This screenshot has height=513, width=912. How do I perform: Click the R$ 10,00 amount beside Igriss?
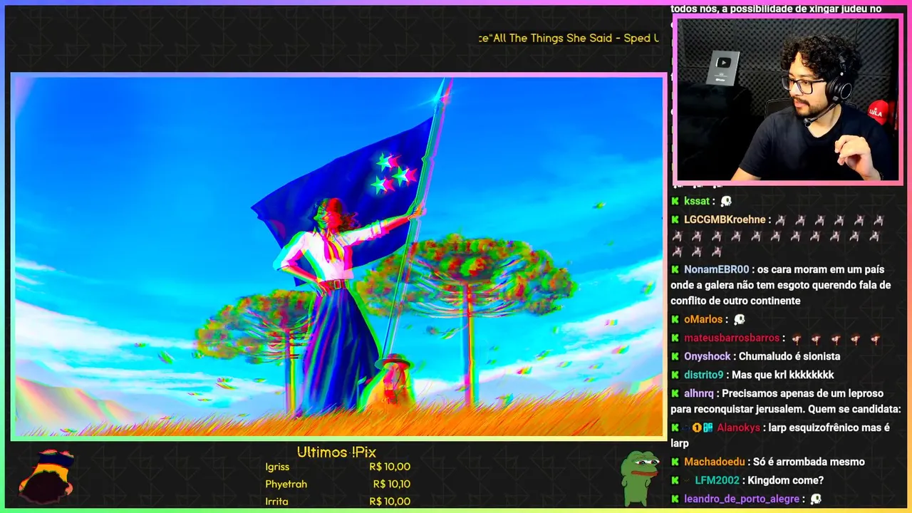click(390, 467)
